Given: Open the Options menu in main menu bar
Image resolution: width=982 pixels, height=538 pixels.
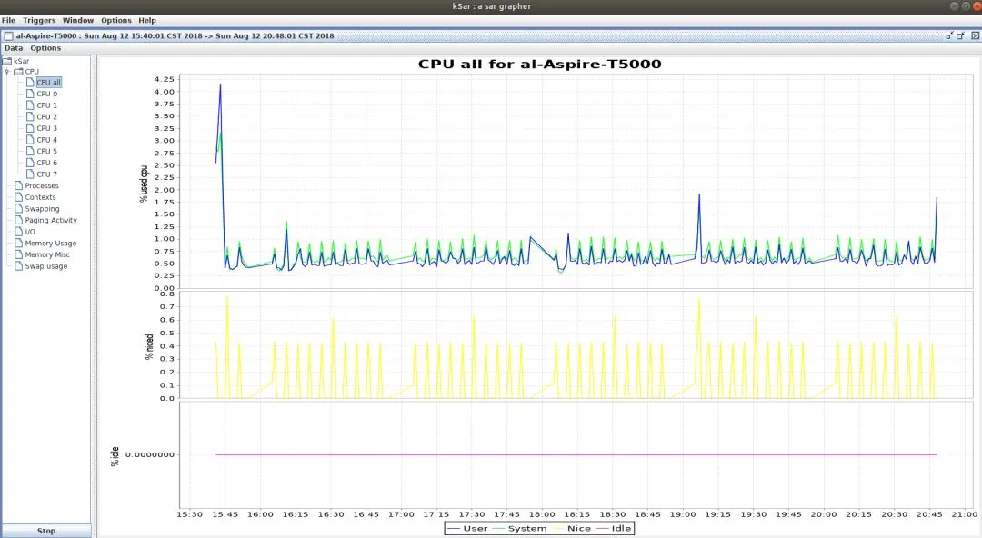Looking at the screenshot, I should click(x=116, y=20).
